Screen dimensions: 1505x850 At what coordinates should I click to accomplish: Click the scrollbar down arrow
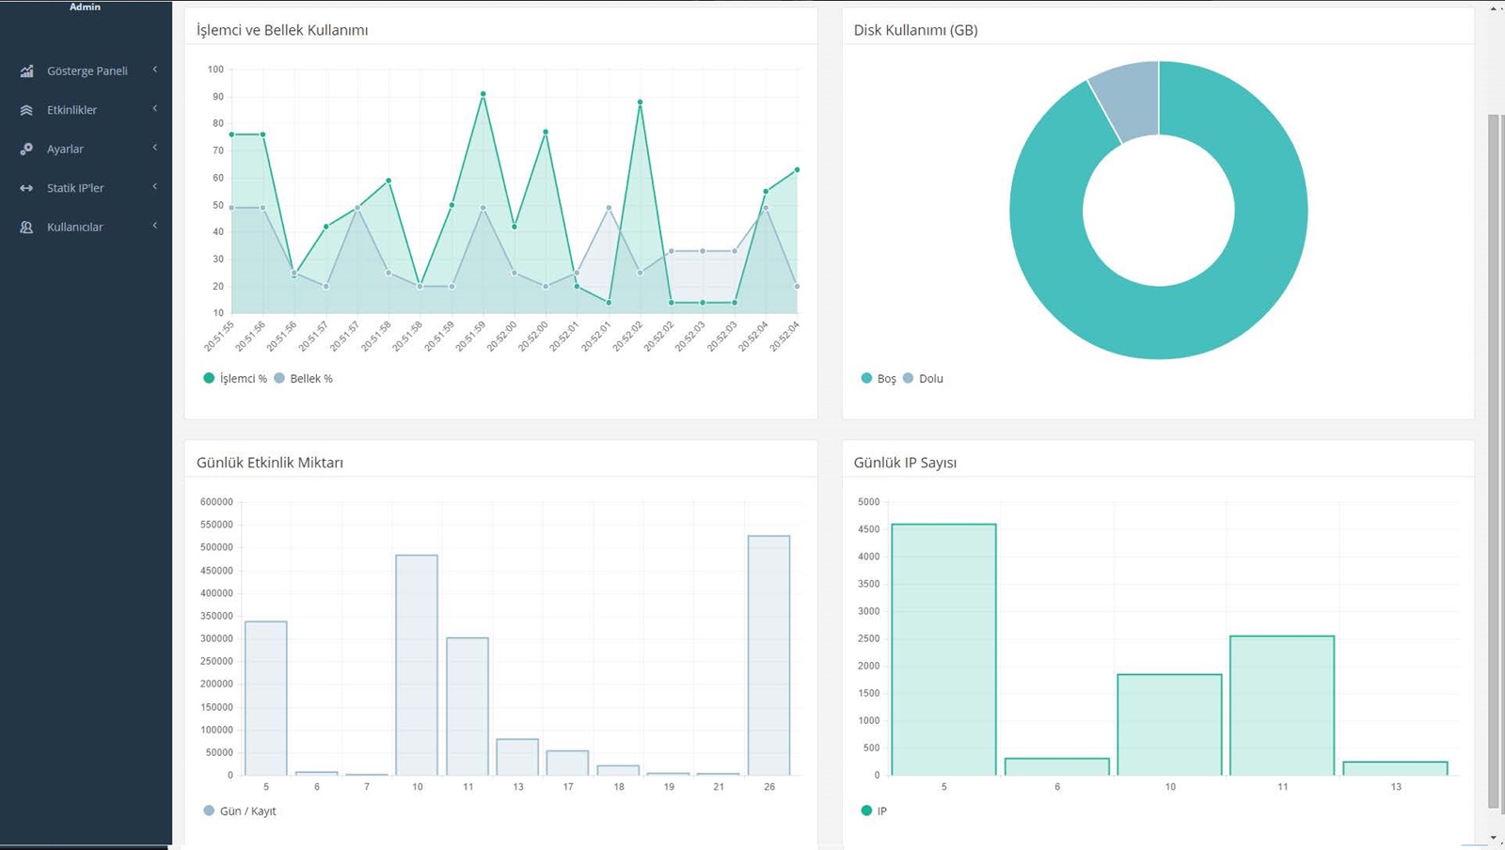[x=1494, y=838]
